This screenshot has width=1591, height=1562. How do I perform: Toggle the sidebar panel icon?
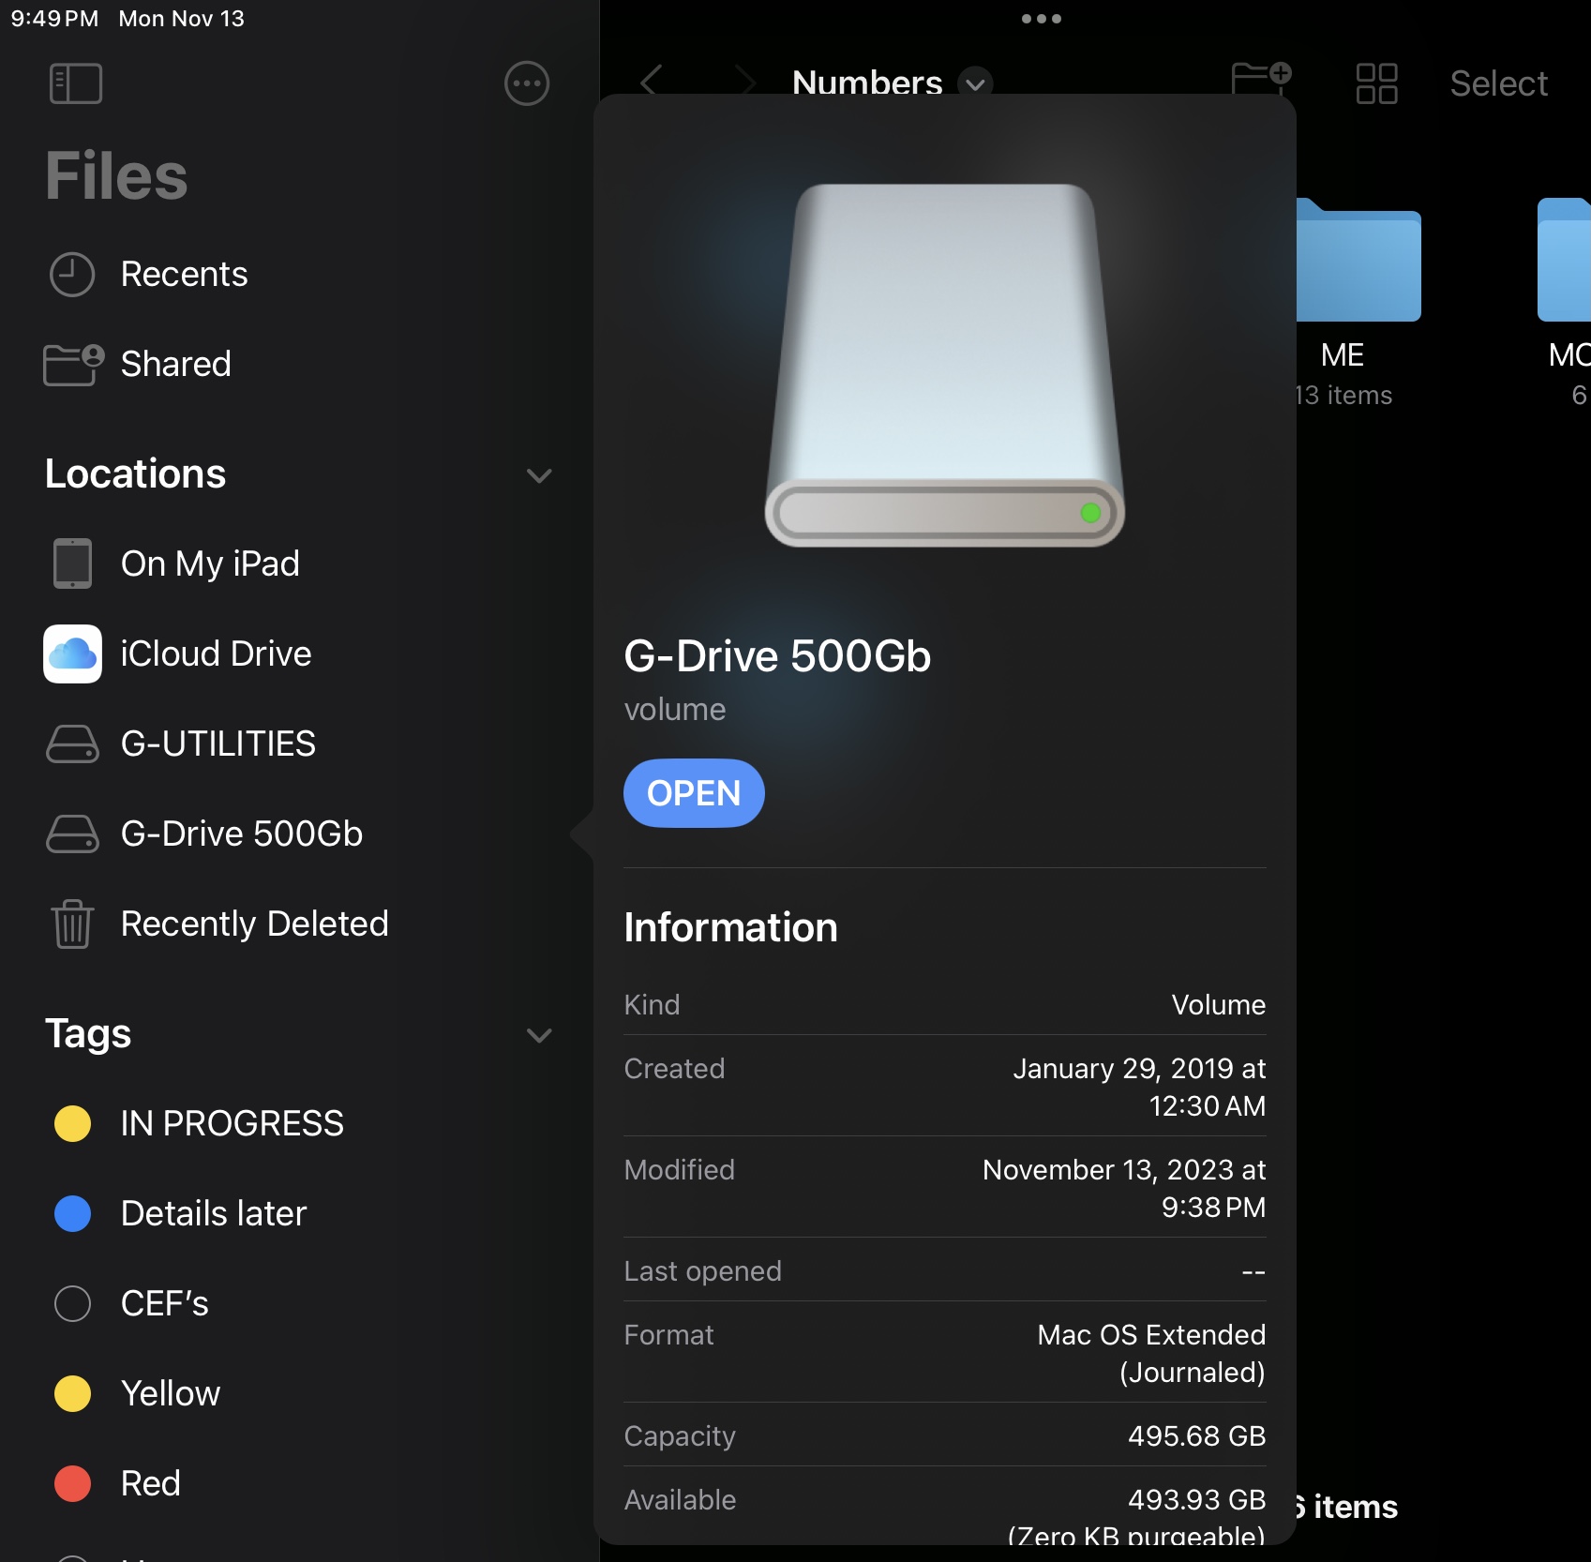(75, 83)
